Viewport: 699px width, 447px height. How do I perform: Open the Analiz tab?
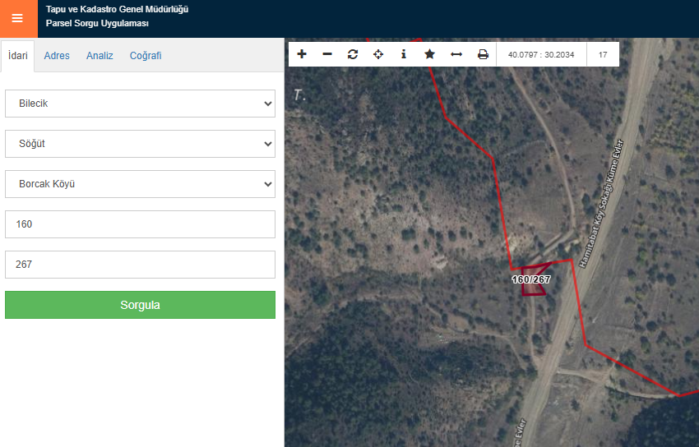(x=100, y=56)
